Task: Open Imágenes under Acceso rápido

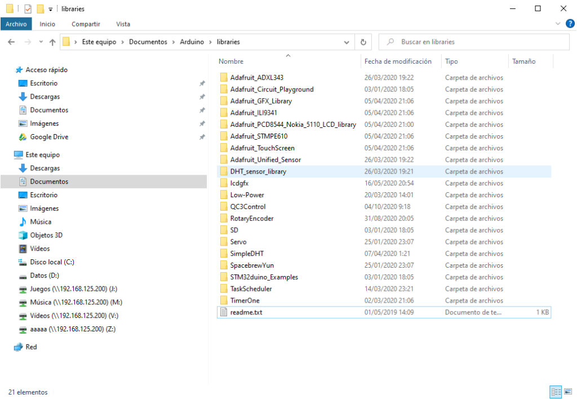Action: (x=44, y=123)
